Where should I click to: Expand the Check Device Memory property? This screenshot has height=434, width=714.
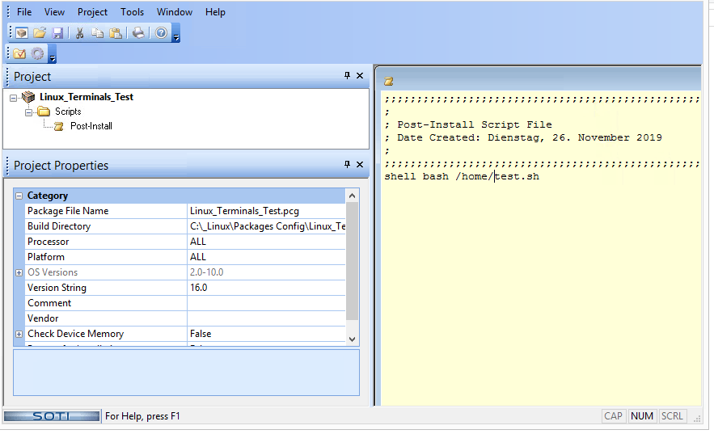(19, 334)
